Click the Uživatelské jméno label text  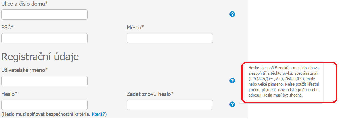[25, 70]
